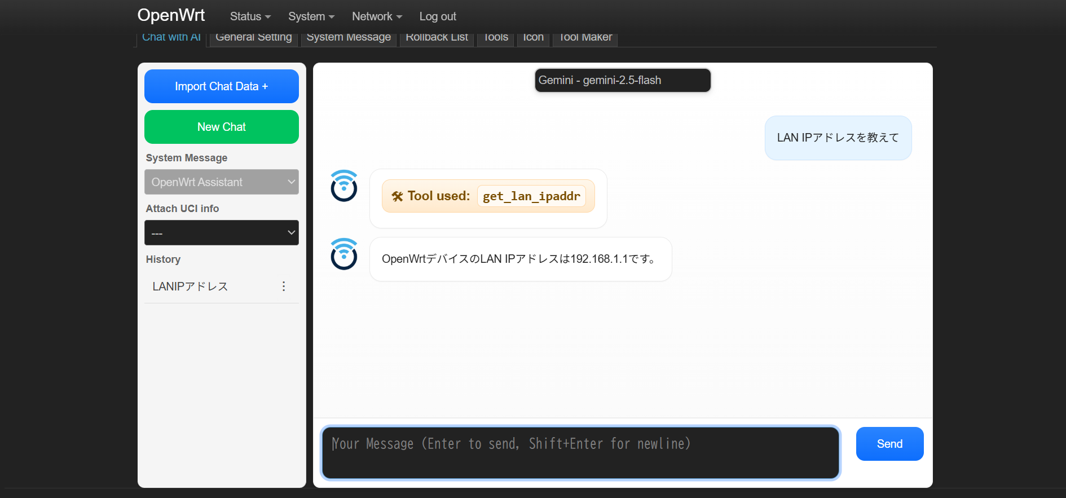Open the System Message dropdown

pos(221,182)
